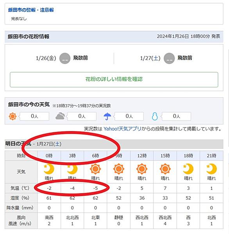Click wind direction 北西 at 21時
This screenshot has height=234, width=229.
click(x=211, y=218)
